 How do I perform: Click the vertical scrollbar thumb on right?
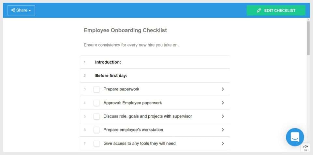point(308,37)
